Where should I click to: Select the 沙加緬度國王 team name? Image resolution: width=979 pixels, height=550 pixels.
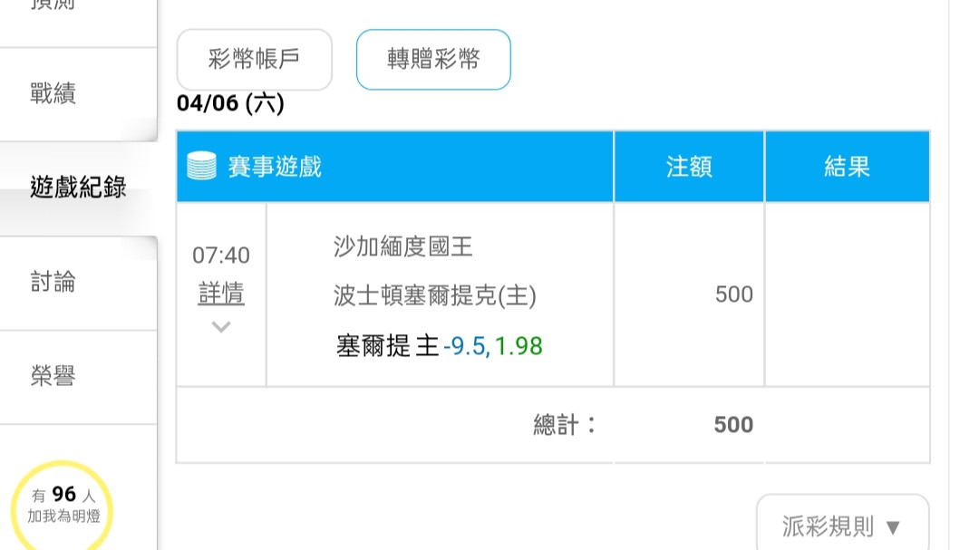point(402,246)
